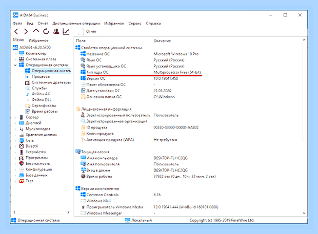The width and height of the screenshot is (318, 234).
Task: Expand the Сервер tree node
Action: click(x=15, y=117)
